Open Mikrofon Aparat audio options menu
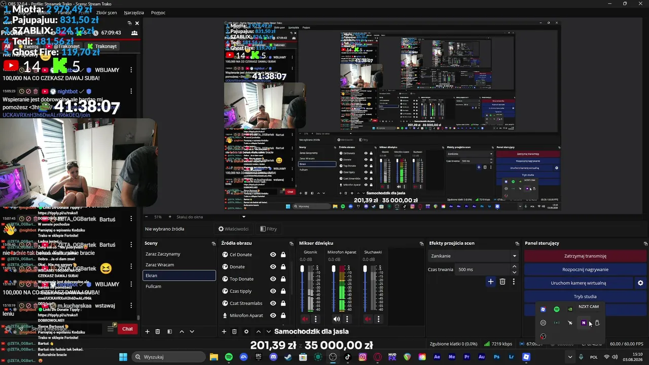The height and width of the screenshot is (365, 649). [347, 319]
